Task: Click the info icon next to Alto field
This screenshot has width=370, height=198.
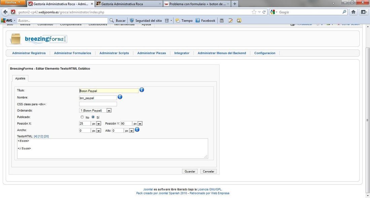Action: tap(137, 129)
